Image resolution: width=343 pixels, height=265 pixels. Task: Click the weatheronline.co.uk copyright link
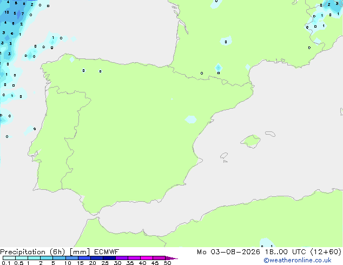coord(298,260)
